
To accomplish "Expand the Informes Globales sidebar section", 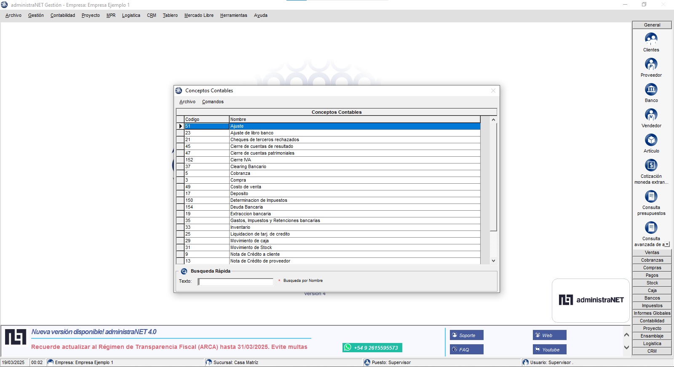I will click(x=652, y=313).
